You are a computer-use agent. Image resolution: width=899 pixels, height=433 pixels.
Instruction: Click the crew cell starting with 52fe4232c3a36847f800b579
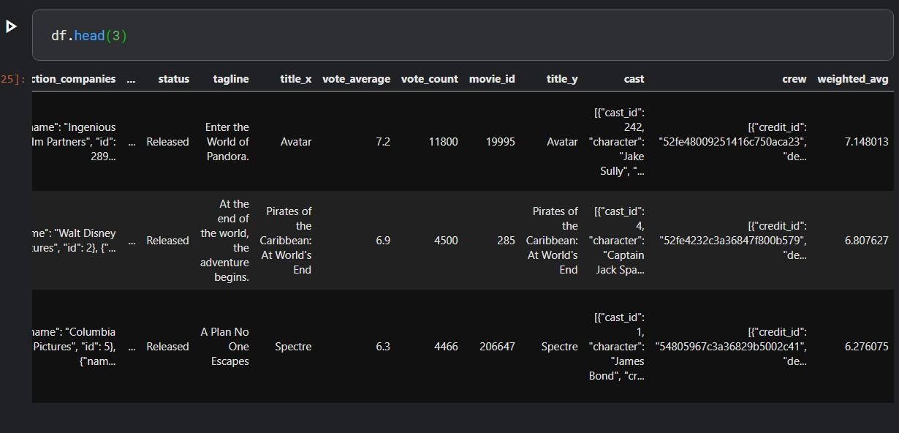[x=732, y=241]
